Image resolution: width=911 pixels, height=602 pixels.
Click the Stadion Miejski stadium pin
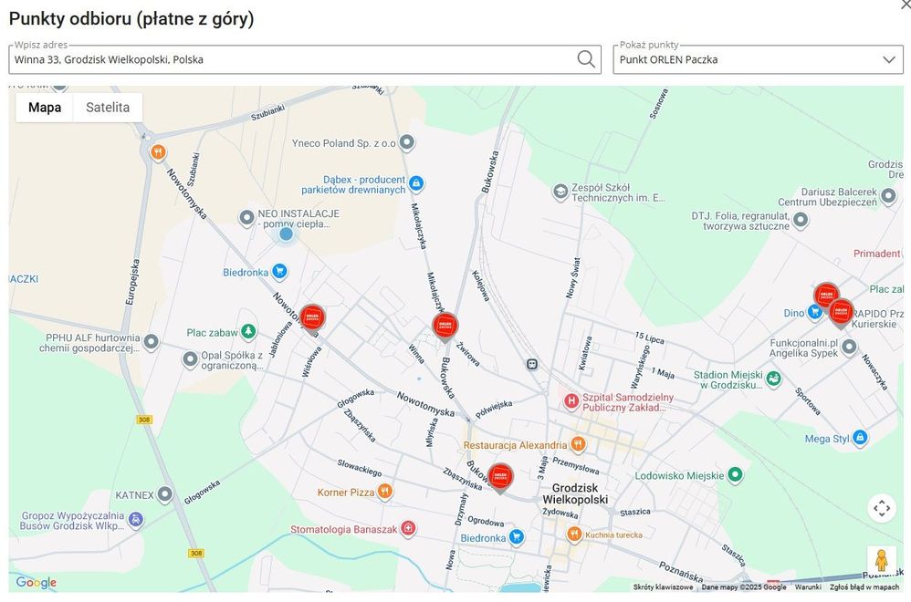point(773,379)
